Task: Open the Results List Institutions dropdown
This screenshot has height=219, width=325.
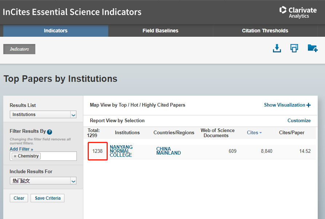Action: tap(73, 115)
